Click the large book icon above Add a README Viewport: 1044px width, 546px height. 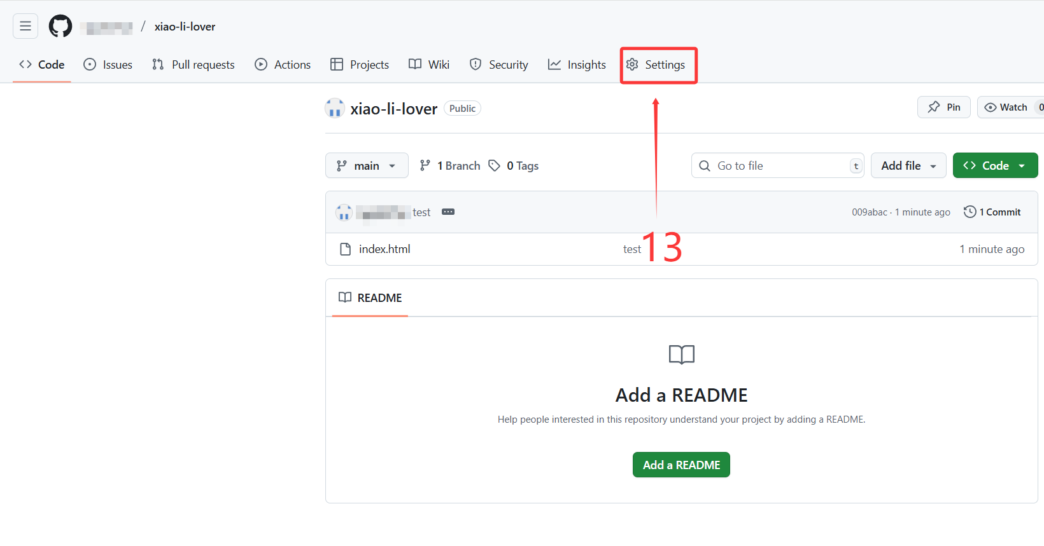pyautogui.click(x=682, y=354)
